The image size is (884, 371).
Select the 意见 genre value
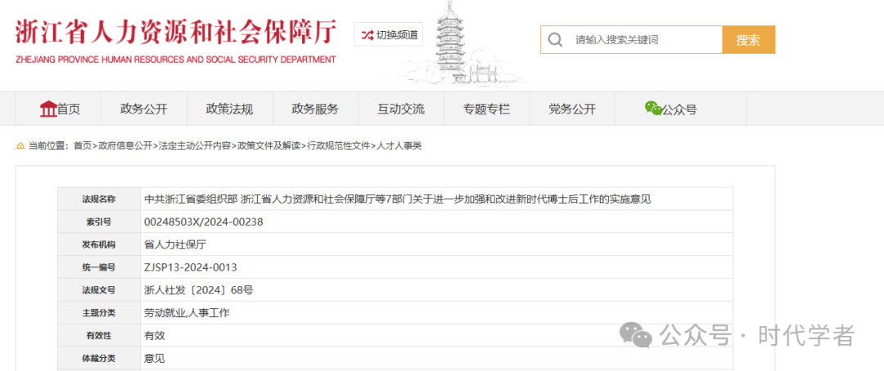click(x=155, y=358)
